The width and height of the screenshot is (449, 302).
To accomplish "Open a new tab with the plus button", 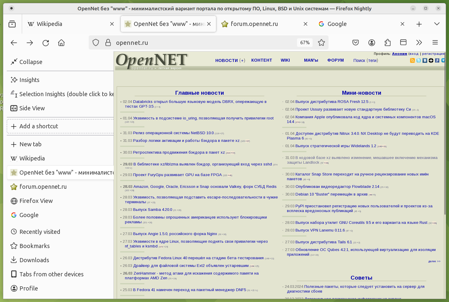I will point(419,24).
